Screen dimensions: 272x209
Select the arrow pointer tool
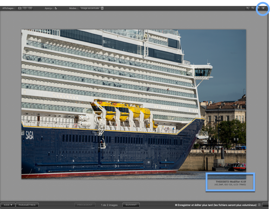(x=248, y=8)
